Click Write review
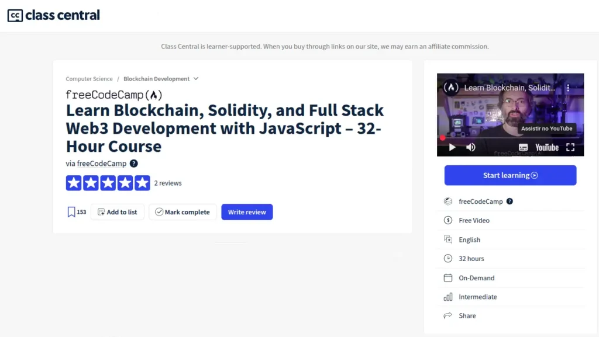 coord(247,212)
